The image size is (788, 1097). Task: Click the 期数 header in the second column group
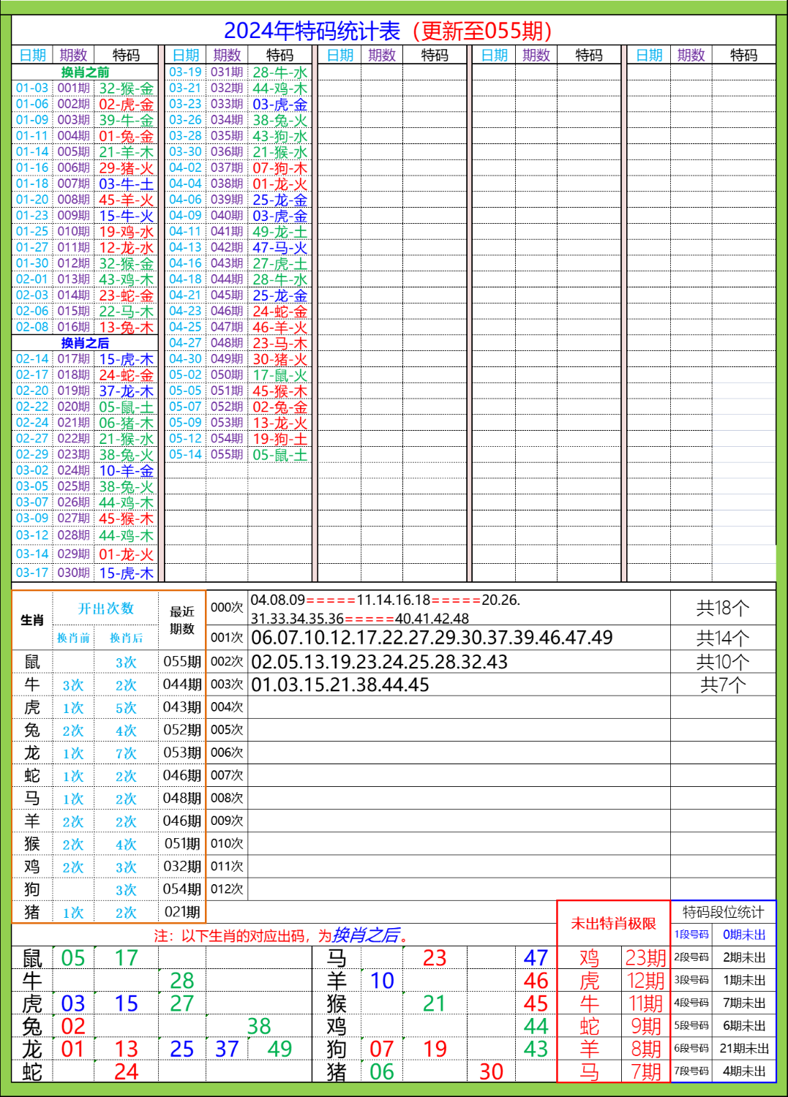(227, 54)
